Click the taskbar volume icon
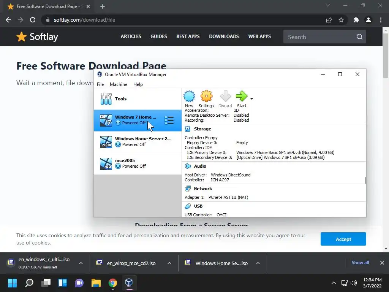This screenshot has width=389, height=292. coord(354,283)
